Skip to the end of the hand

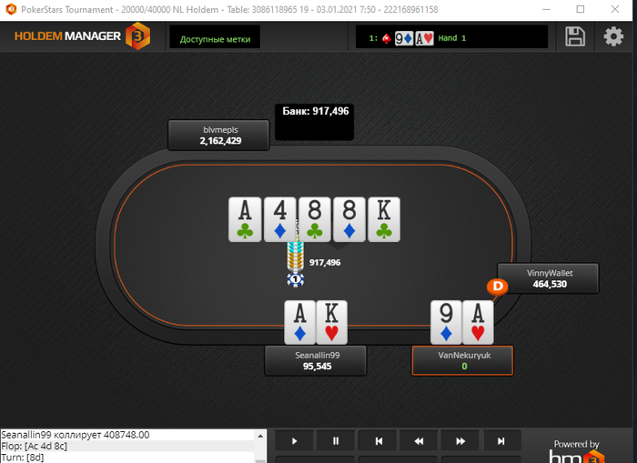[x=501, y=440]
